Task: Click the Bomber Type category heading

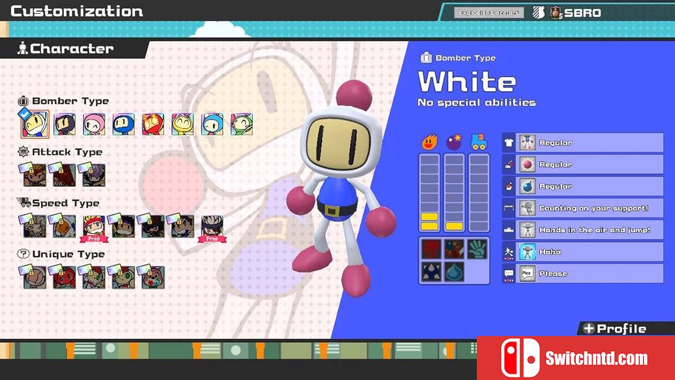Action: [63, 101]
